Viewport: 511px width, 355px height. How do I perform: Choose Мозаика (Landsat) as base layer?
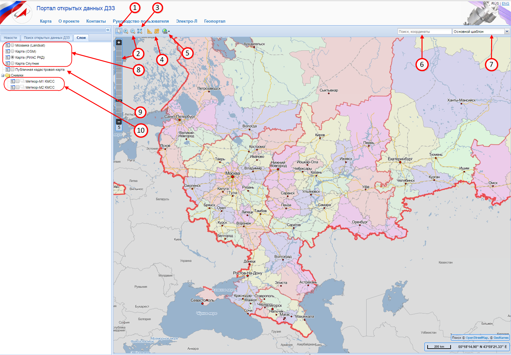click(13, 45)
